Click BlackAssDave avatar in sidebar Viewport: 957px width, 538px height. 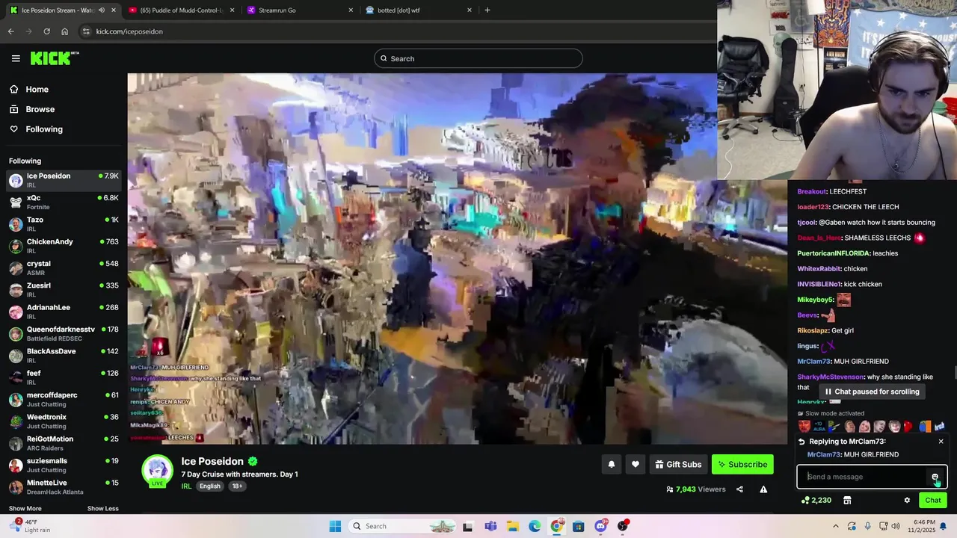[16, 355]
